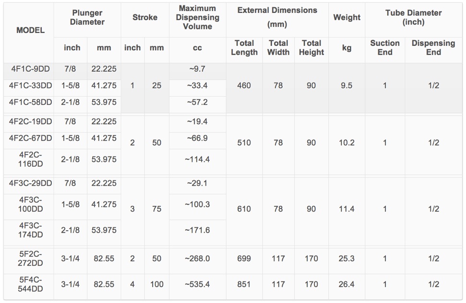Select model 5F4C-544DD

coord(30,284)
